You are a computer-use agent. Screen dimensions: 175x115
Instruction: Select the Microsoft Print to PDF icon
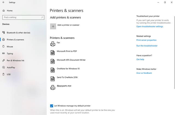[x=53, y=53]
